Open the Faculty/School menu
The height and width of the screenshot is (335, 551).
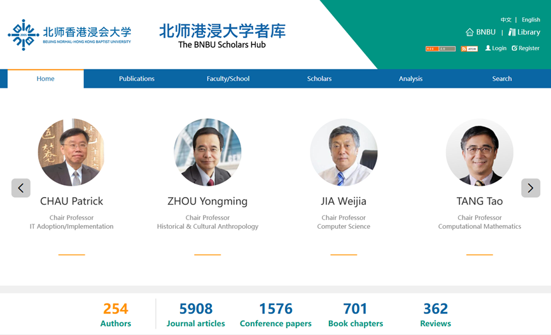[x=228, y=79]
